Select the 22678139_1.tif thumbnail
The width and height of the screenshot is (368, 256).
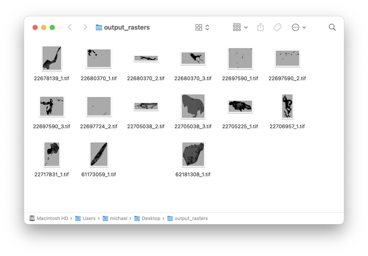coord(52,58)
